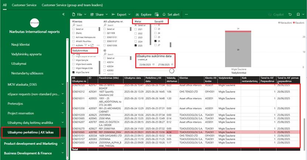Screen dimensions: 307x160
Task: Click the calendar icon for start date 23/06/2025
Action: (x=153, y=65)
